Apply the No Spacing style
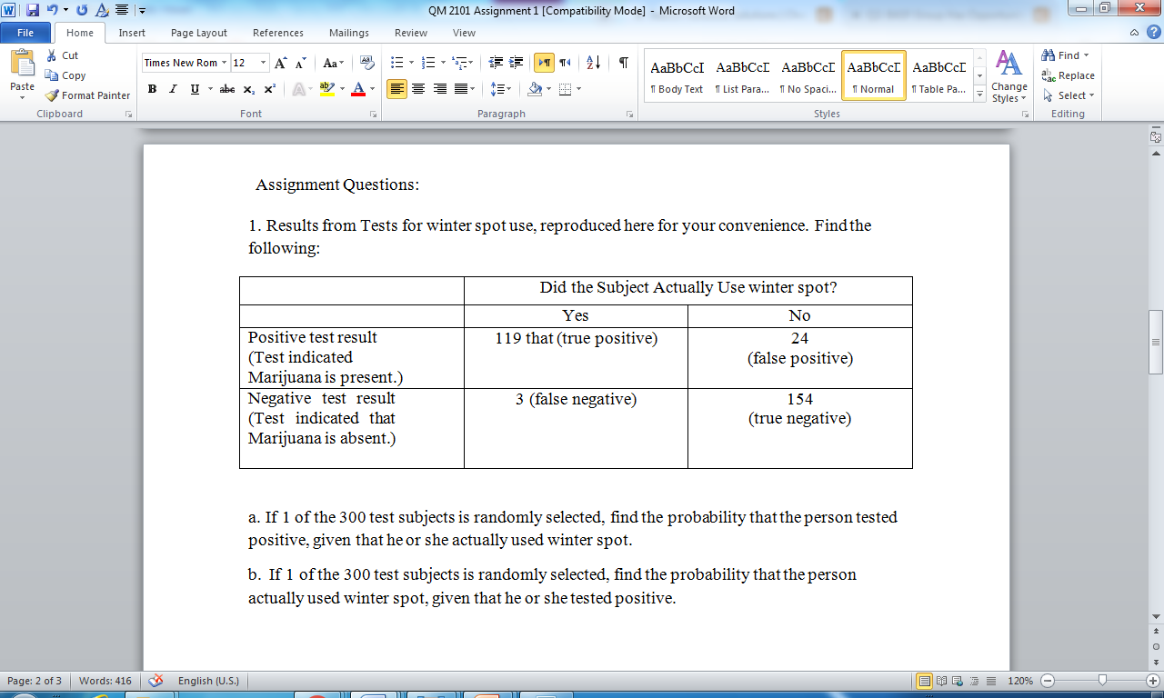Screen dimensions: 1164x698 [x=808, y=75]
